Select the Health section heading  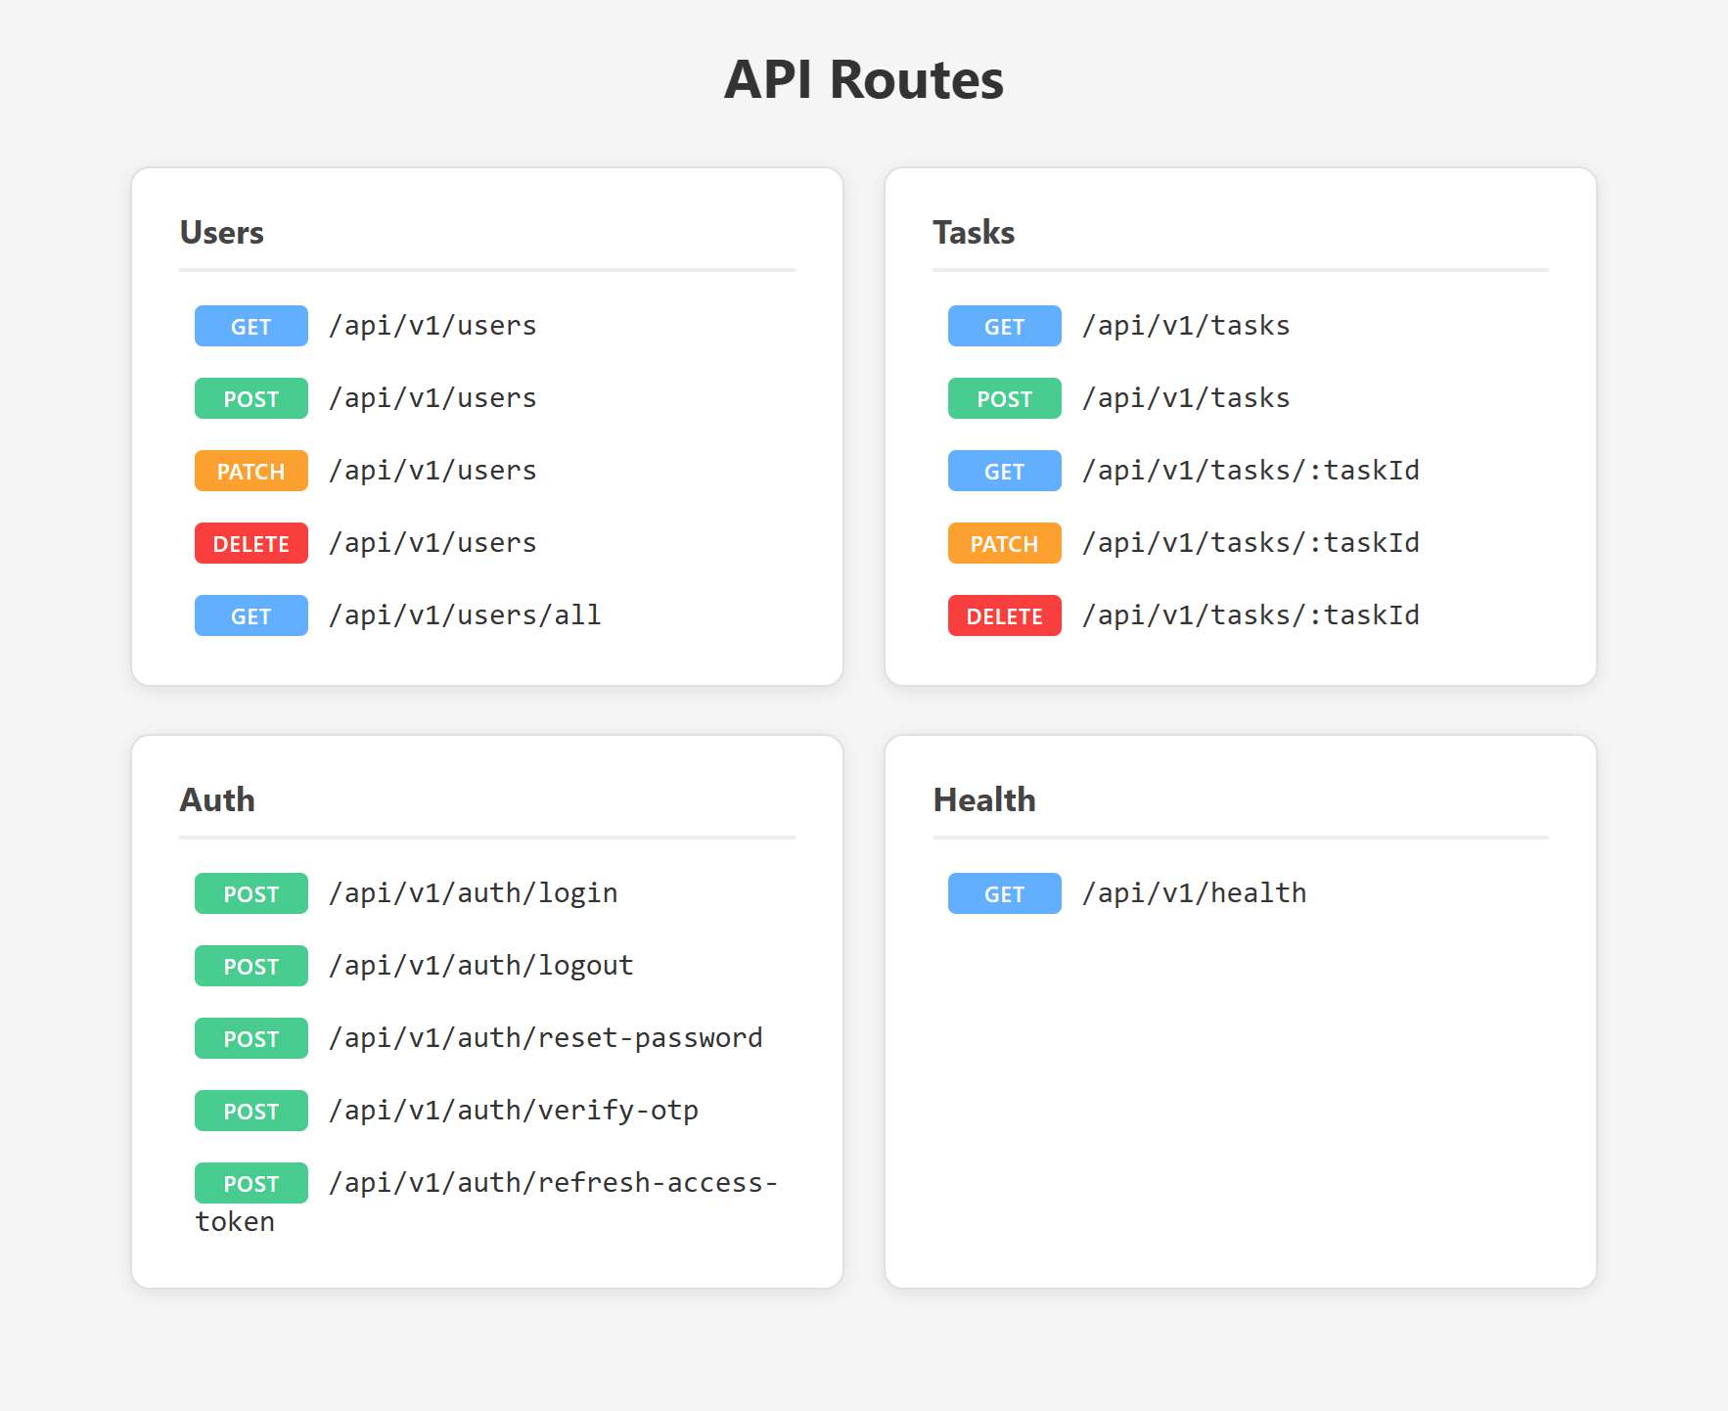click(984, 799)
